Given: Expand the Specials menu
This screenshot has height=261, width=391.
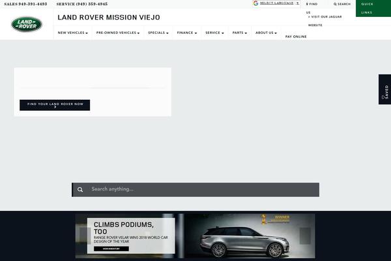Looking at the screenshot, I should 158,33.
